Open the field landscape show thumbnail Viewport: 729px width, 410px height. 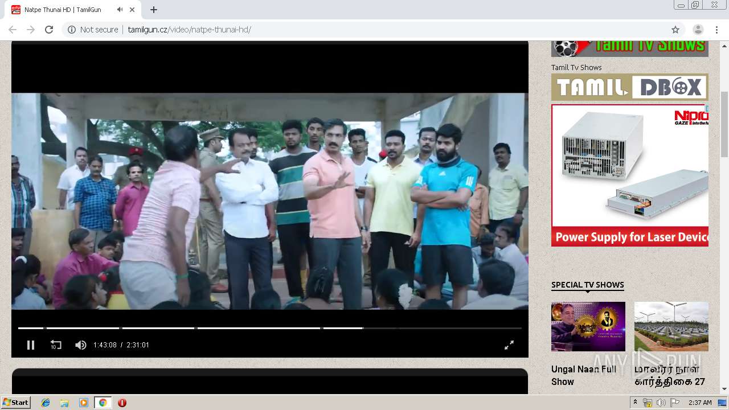671,326
